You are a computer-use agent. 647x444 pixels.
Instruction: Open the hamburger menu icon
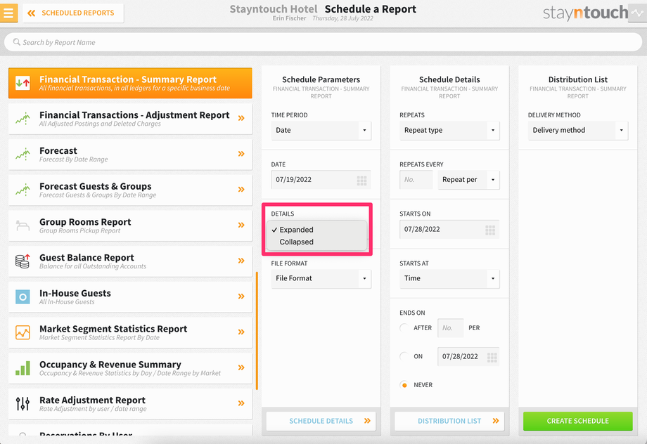coord(8,13)
